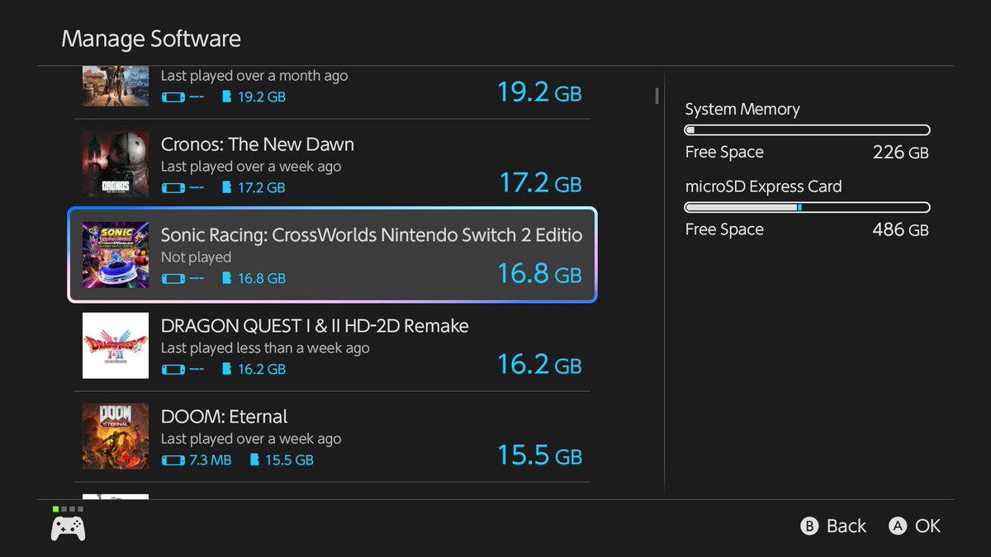Select DRAGON QUEST I & II thumbnail
The height and width of the screenshot is (557, 991).
(x=116, y=346)
